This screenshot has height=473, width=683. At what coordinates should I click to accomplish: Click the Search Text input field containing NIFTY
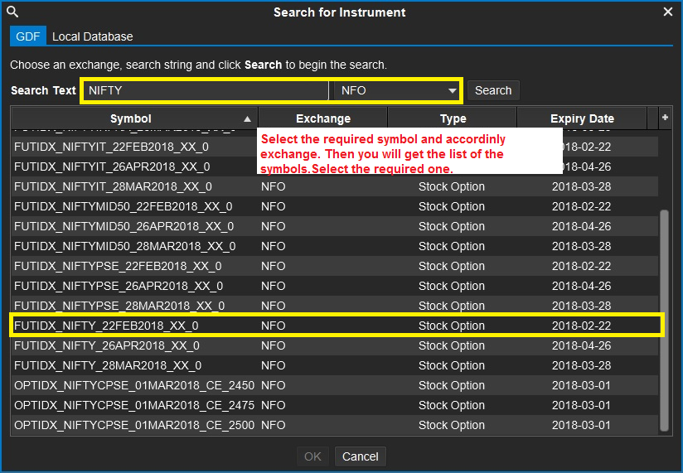point(206,90)
